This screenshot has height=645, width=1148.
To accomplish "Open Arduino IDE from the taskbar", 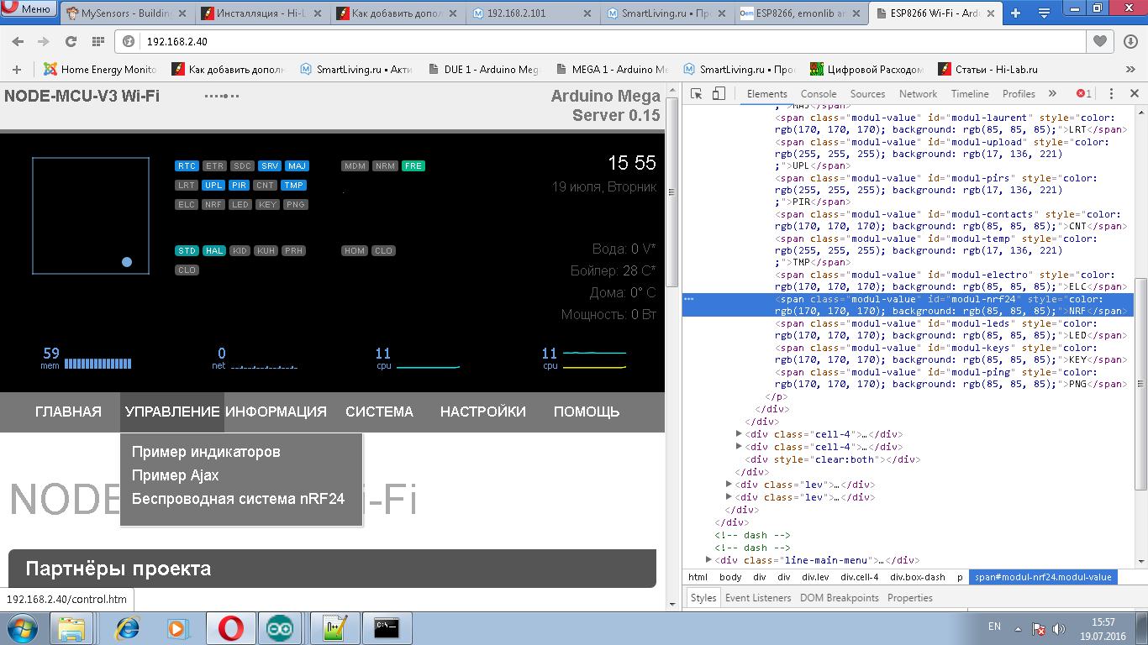I will (x=280, y=628).
